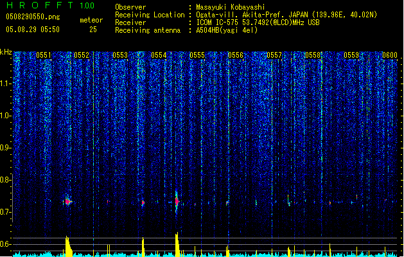Click the 'meteor' label
The image size is (404, 257).
click(91, 20)
